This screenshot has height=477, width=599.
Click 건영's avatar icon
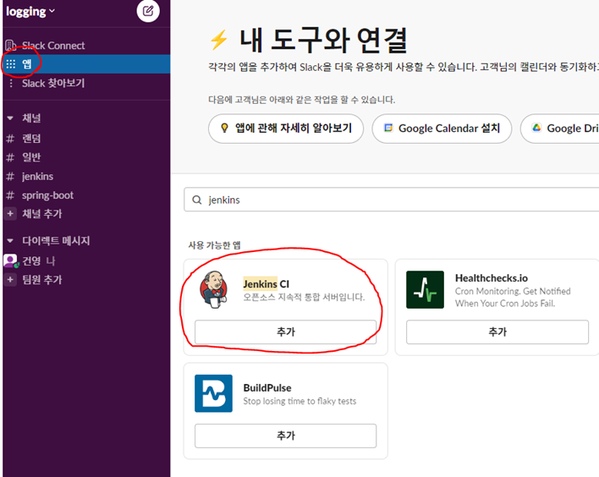click(x=10, y=260)
